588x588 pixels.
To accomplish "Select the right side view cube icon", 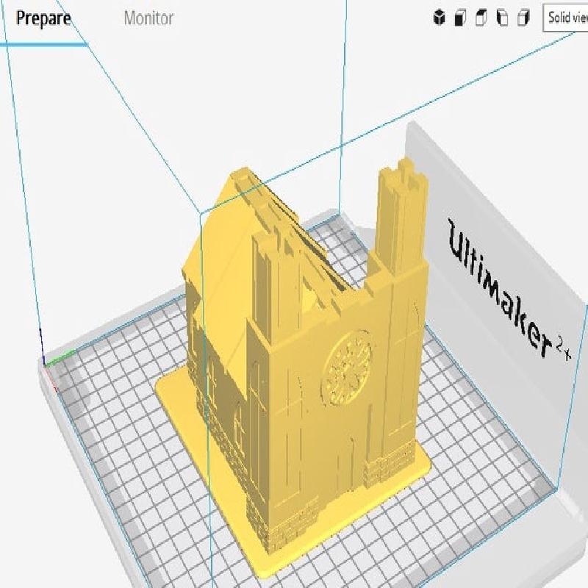I will click(x=523, y=18).
